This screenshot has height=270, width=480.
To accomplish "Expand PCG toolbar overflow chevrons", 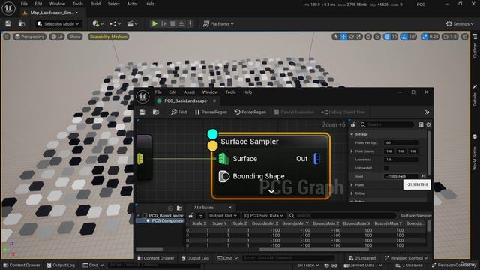I will coord(427,112).
